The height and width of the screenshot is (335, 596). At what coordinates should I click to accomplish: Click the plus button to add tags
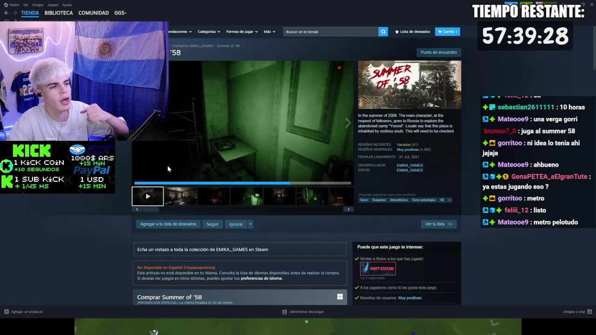click(449, 200)
